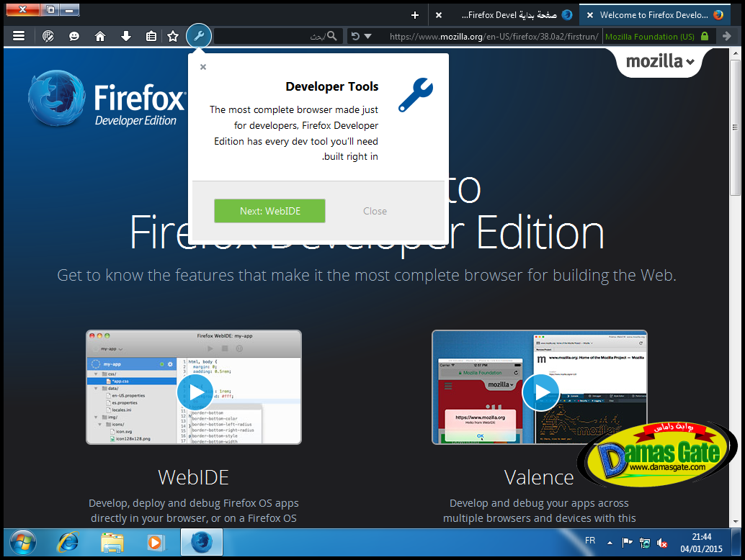The height and width of the screenshot is (560, 745).
Task: Launch Internet Explorer from the taskbar
Action: click(x=68, y=543)
